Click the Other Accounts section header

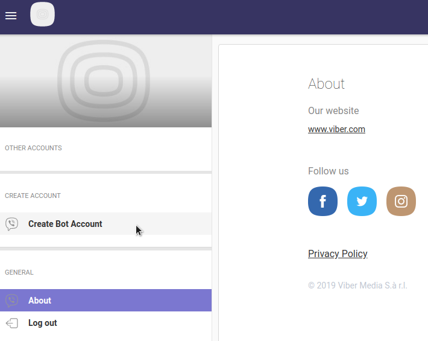tap(33, 148)
